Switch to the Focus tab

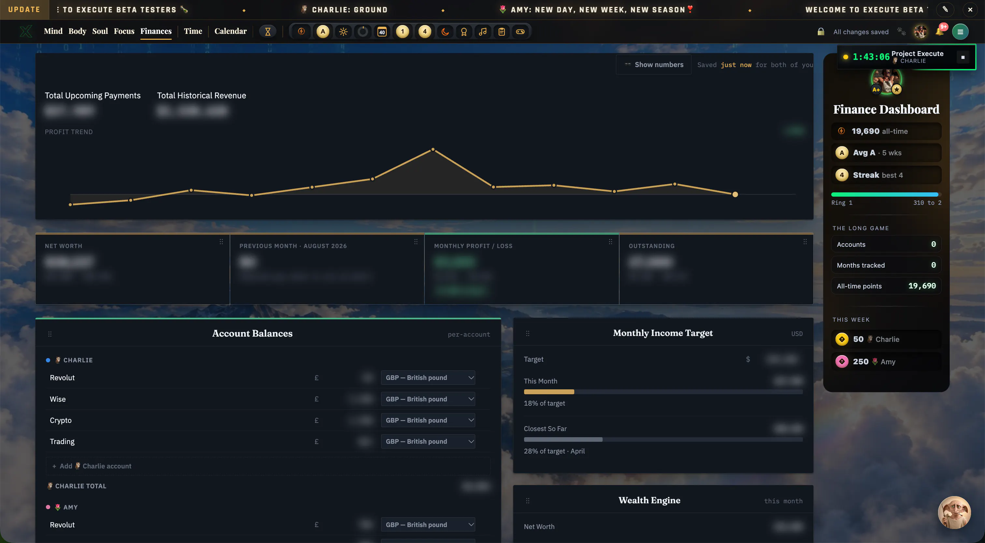pos(124,31)
